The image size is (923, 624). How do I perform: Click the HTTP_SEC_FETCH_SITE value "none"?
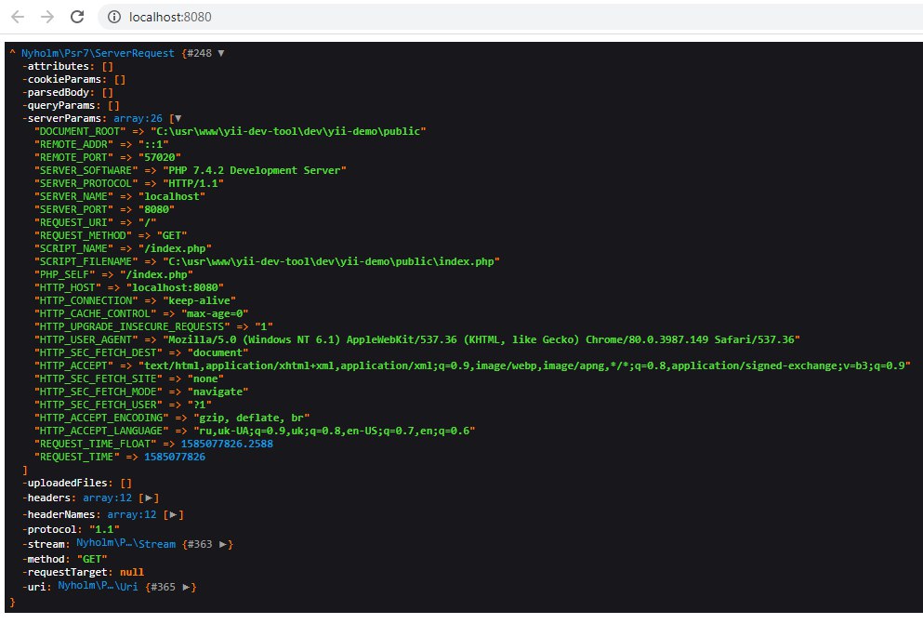point(204,378)
